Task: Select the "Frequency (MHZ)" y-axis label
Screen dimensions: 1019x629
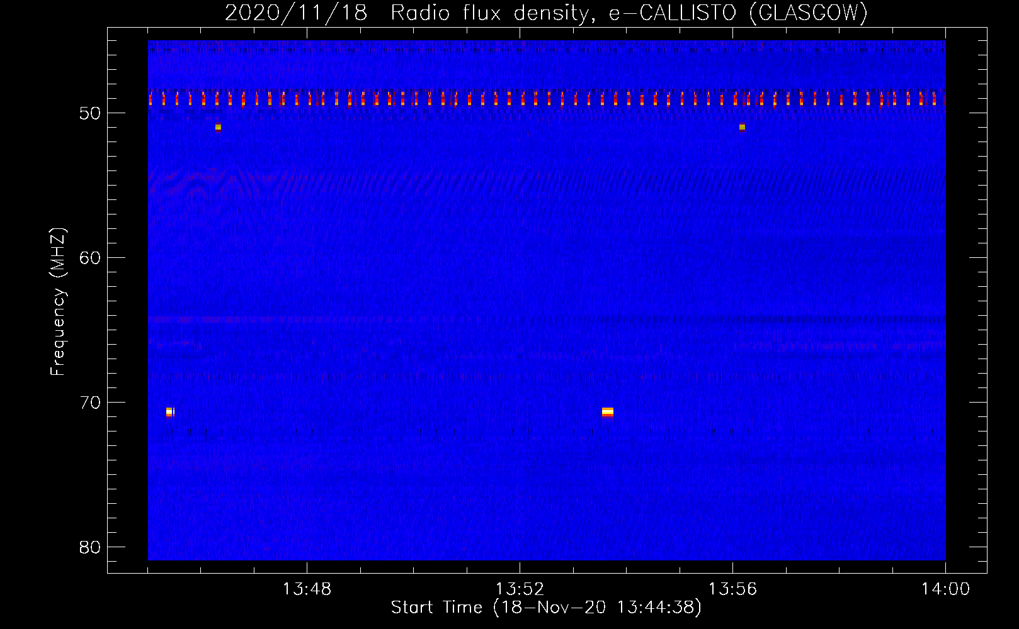Action: coord(58,302)
